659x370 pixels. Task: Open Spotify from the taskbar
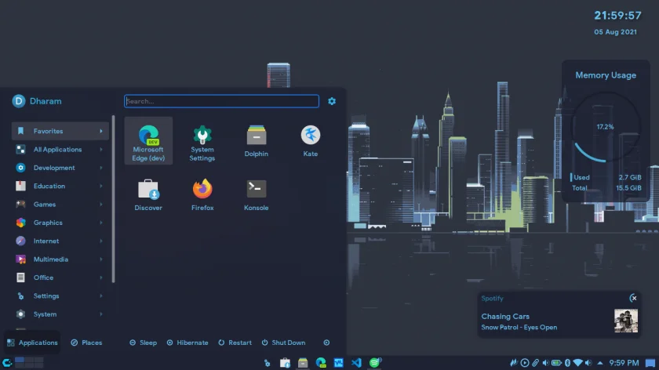coord(374,362)
